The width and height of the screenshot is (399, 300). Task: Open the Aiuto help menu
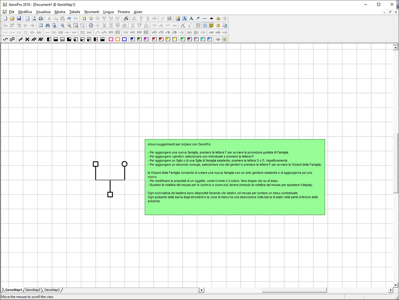pyautogui.click(x=138, y=12)
